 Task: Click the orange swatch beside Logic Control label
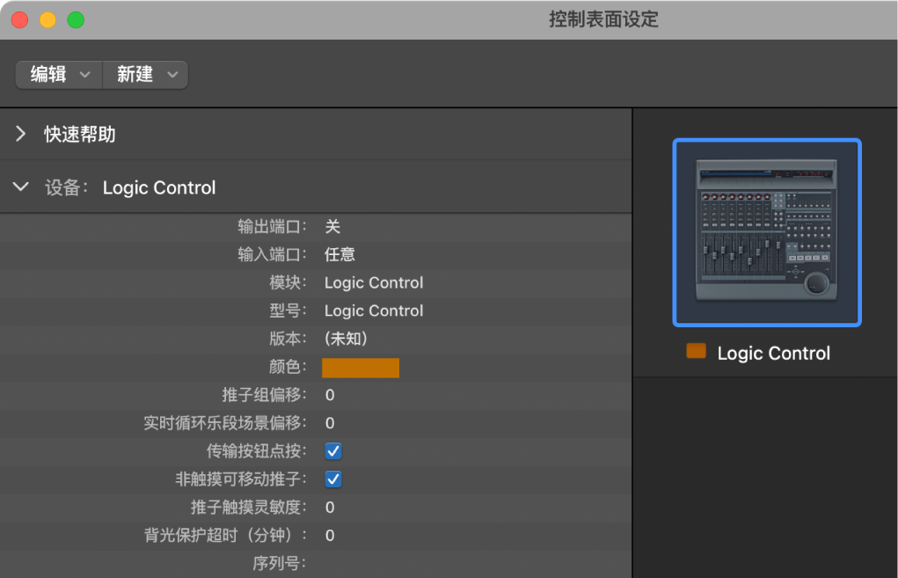[x=696, y=350]
